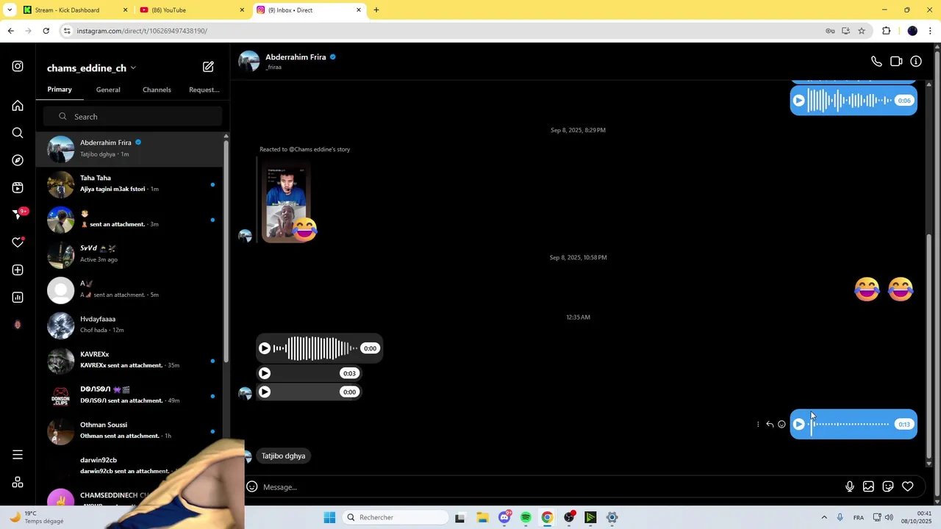This screenshot has width=941, height=529.
Task: Open Spotify from the taskbar
Action: click(x=526, y=517)
